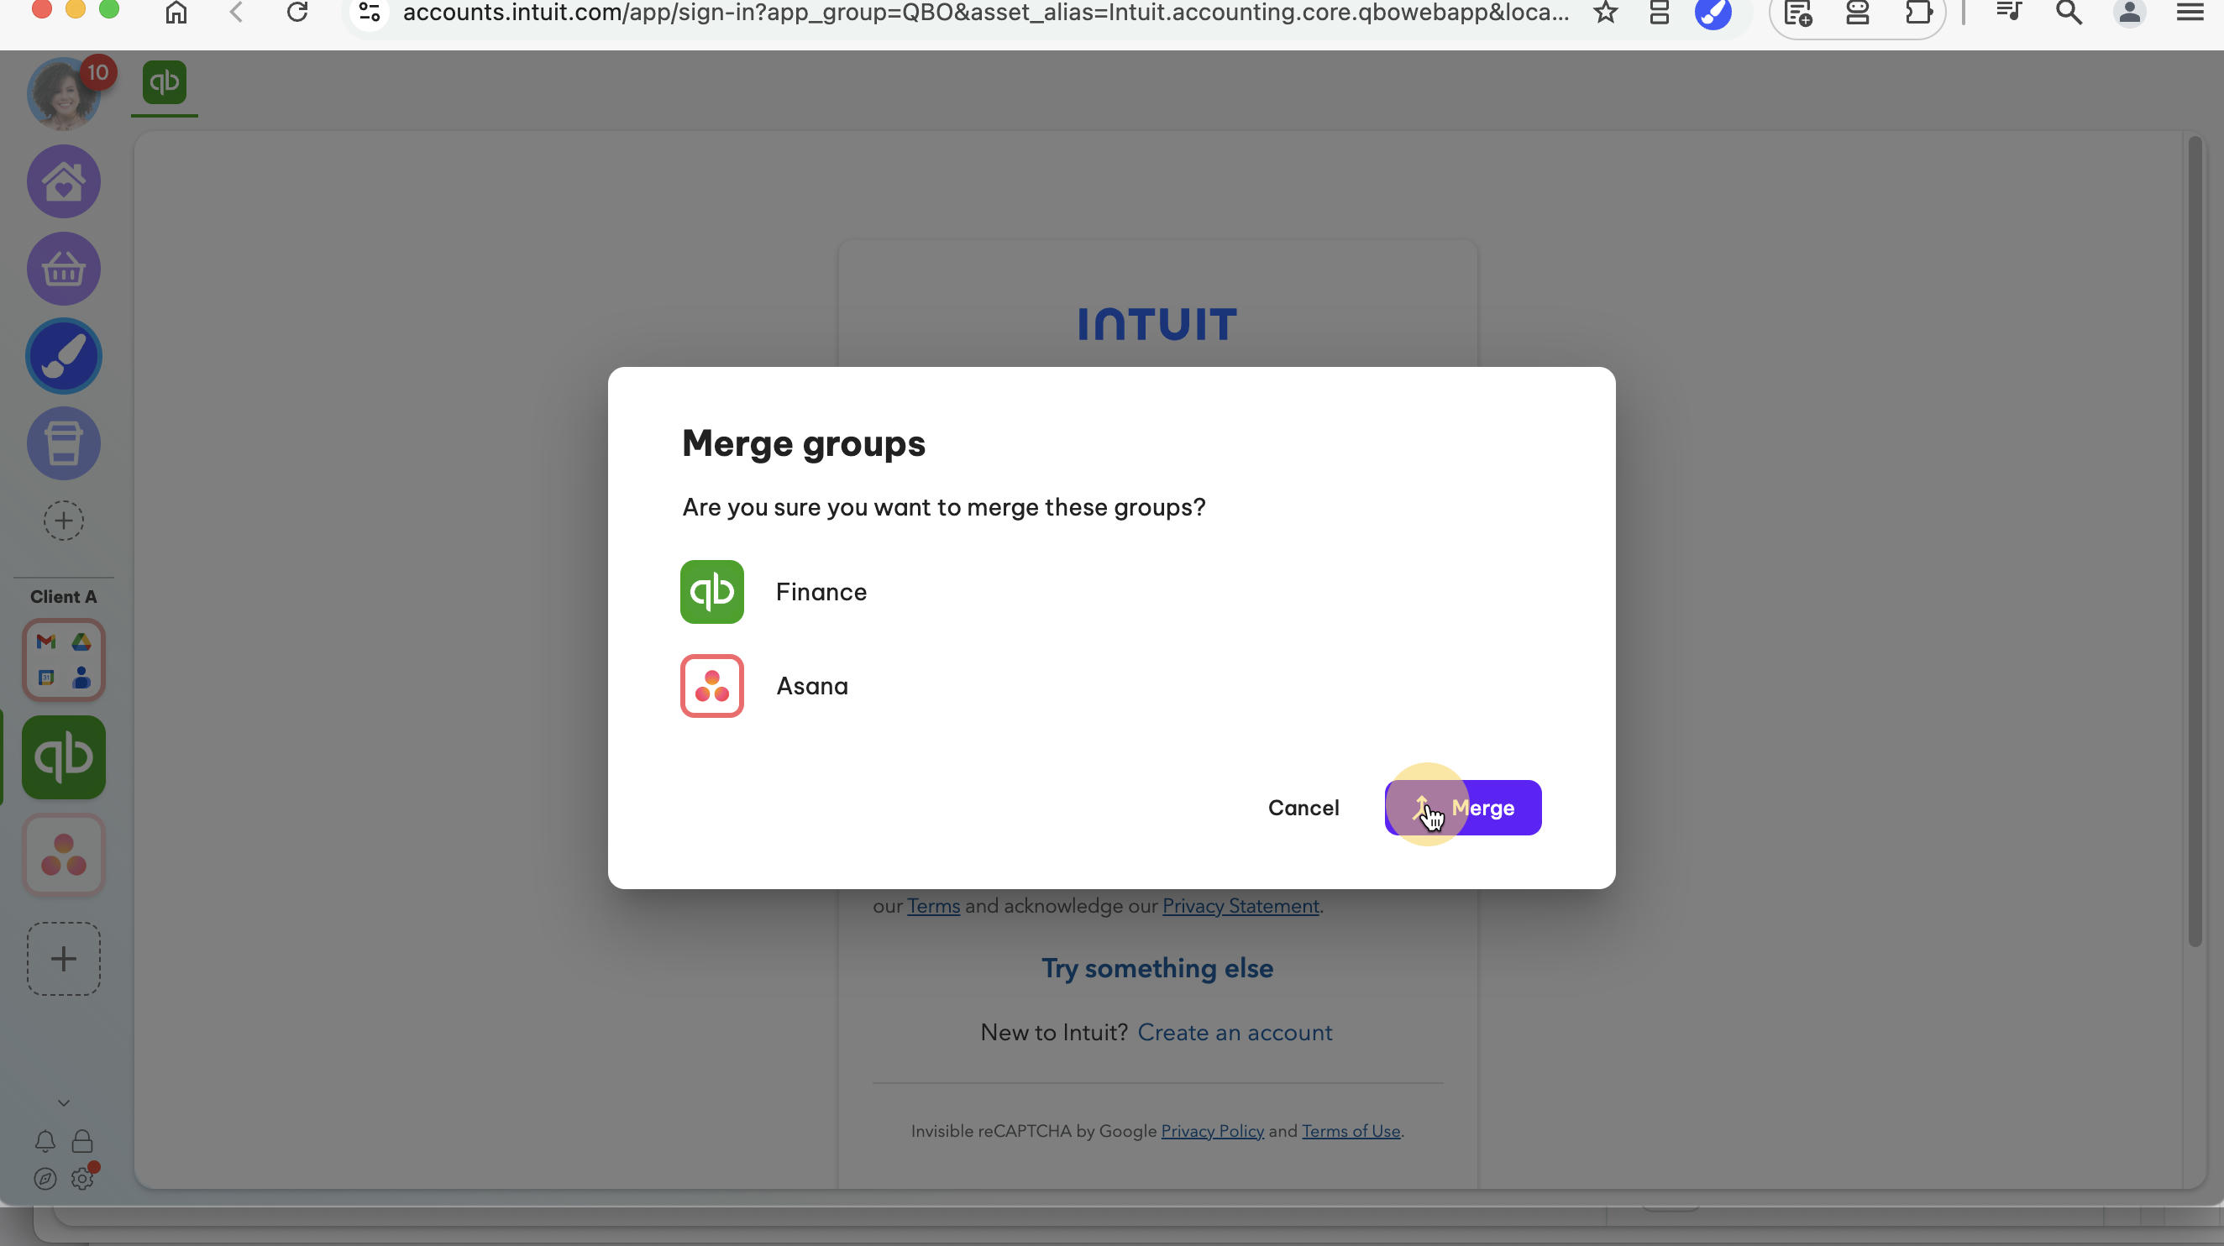Open QuickBooks group in sidebar
The height and width of the screenshot is (1246, 2224).
64,757
